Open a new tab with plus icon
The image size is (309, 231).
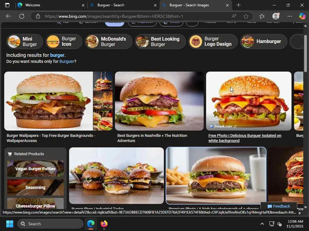point(238,5)
